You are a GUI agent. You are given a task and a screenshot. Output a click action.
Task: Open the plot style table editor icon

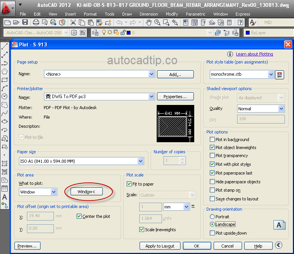click(x=280, y=75)
